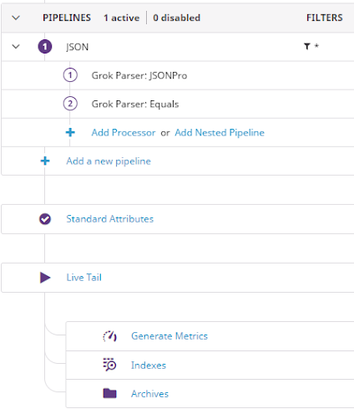Click the purple number 1 pipeline badge
This screenshot has width=354, height=409.
point(45,47)
